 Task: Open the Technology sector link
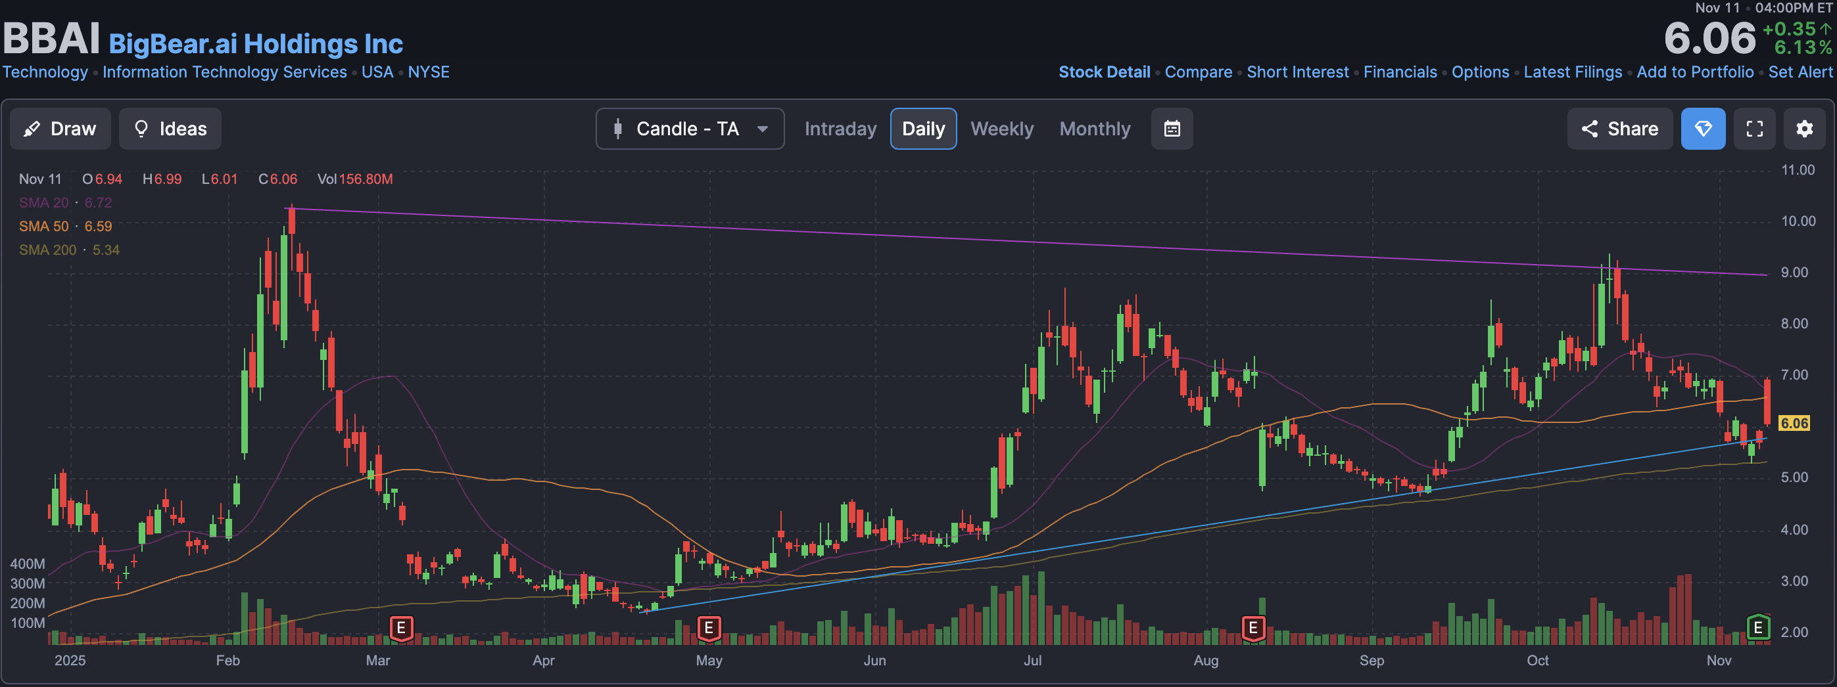(45, 72)
